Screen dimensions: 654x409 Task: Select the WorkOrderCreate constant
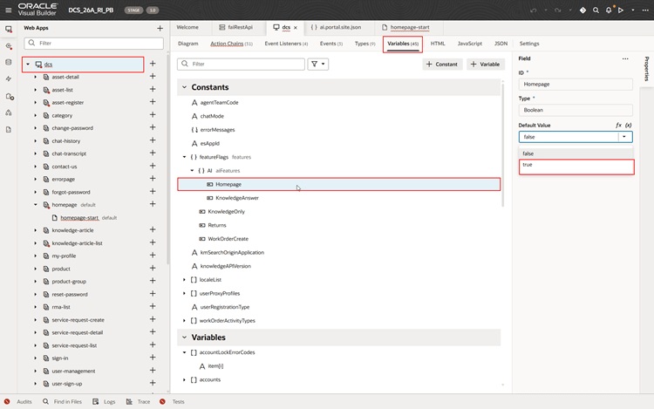(228, 239)
